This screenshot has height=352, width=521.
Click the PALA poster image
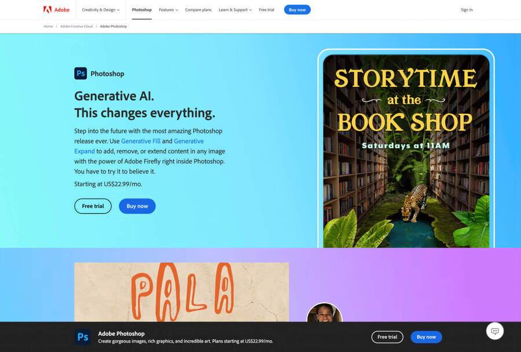pyautogui.click(x=181, y=292)
